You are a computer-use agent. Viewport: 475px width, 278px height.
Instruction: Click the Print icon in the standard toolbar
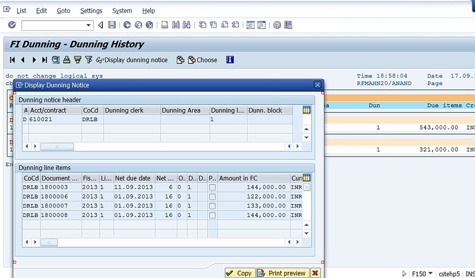[x=165, y=25]
